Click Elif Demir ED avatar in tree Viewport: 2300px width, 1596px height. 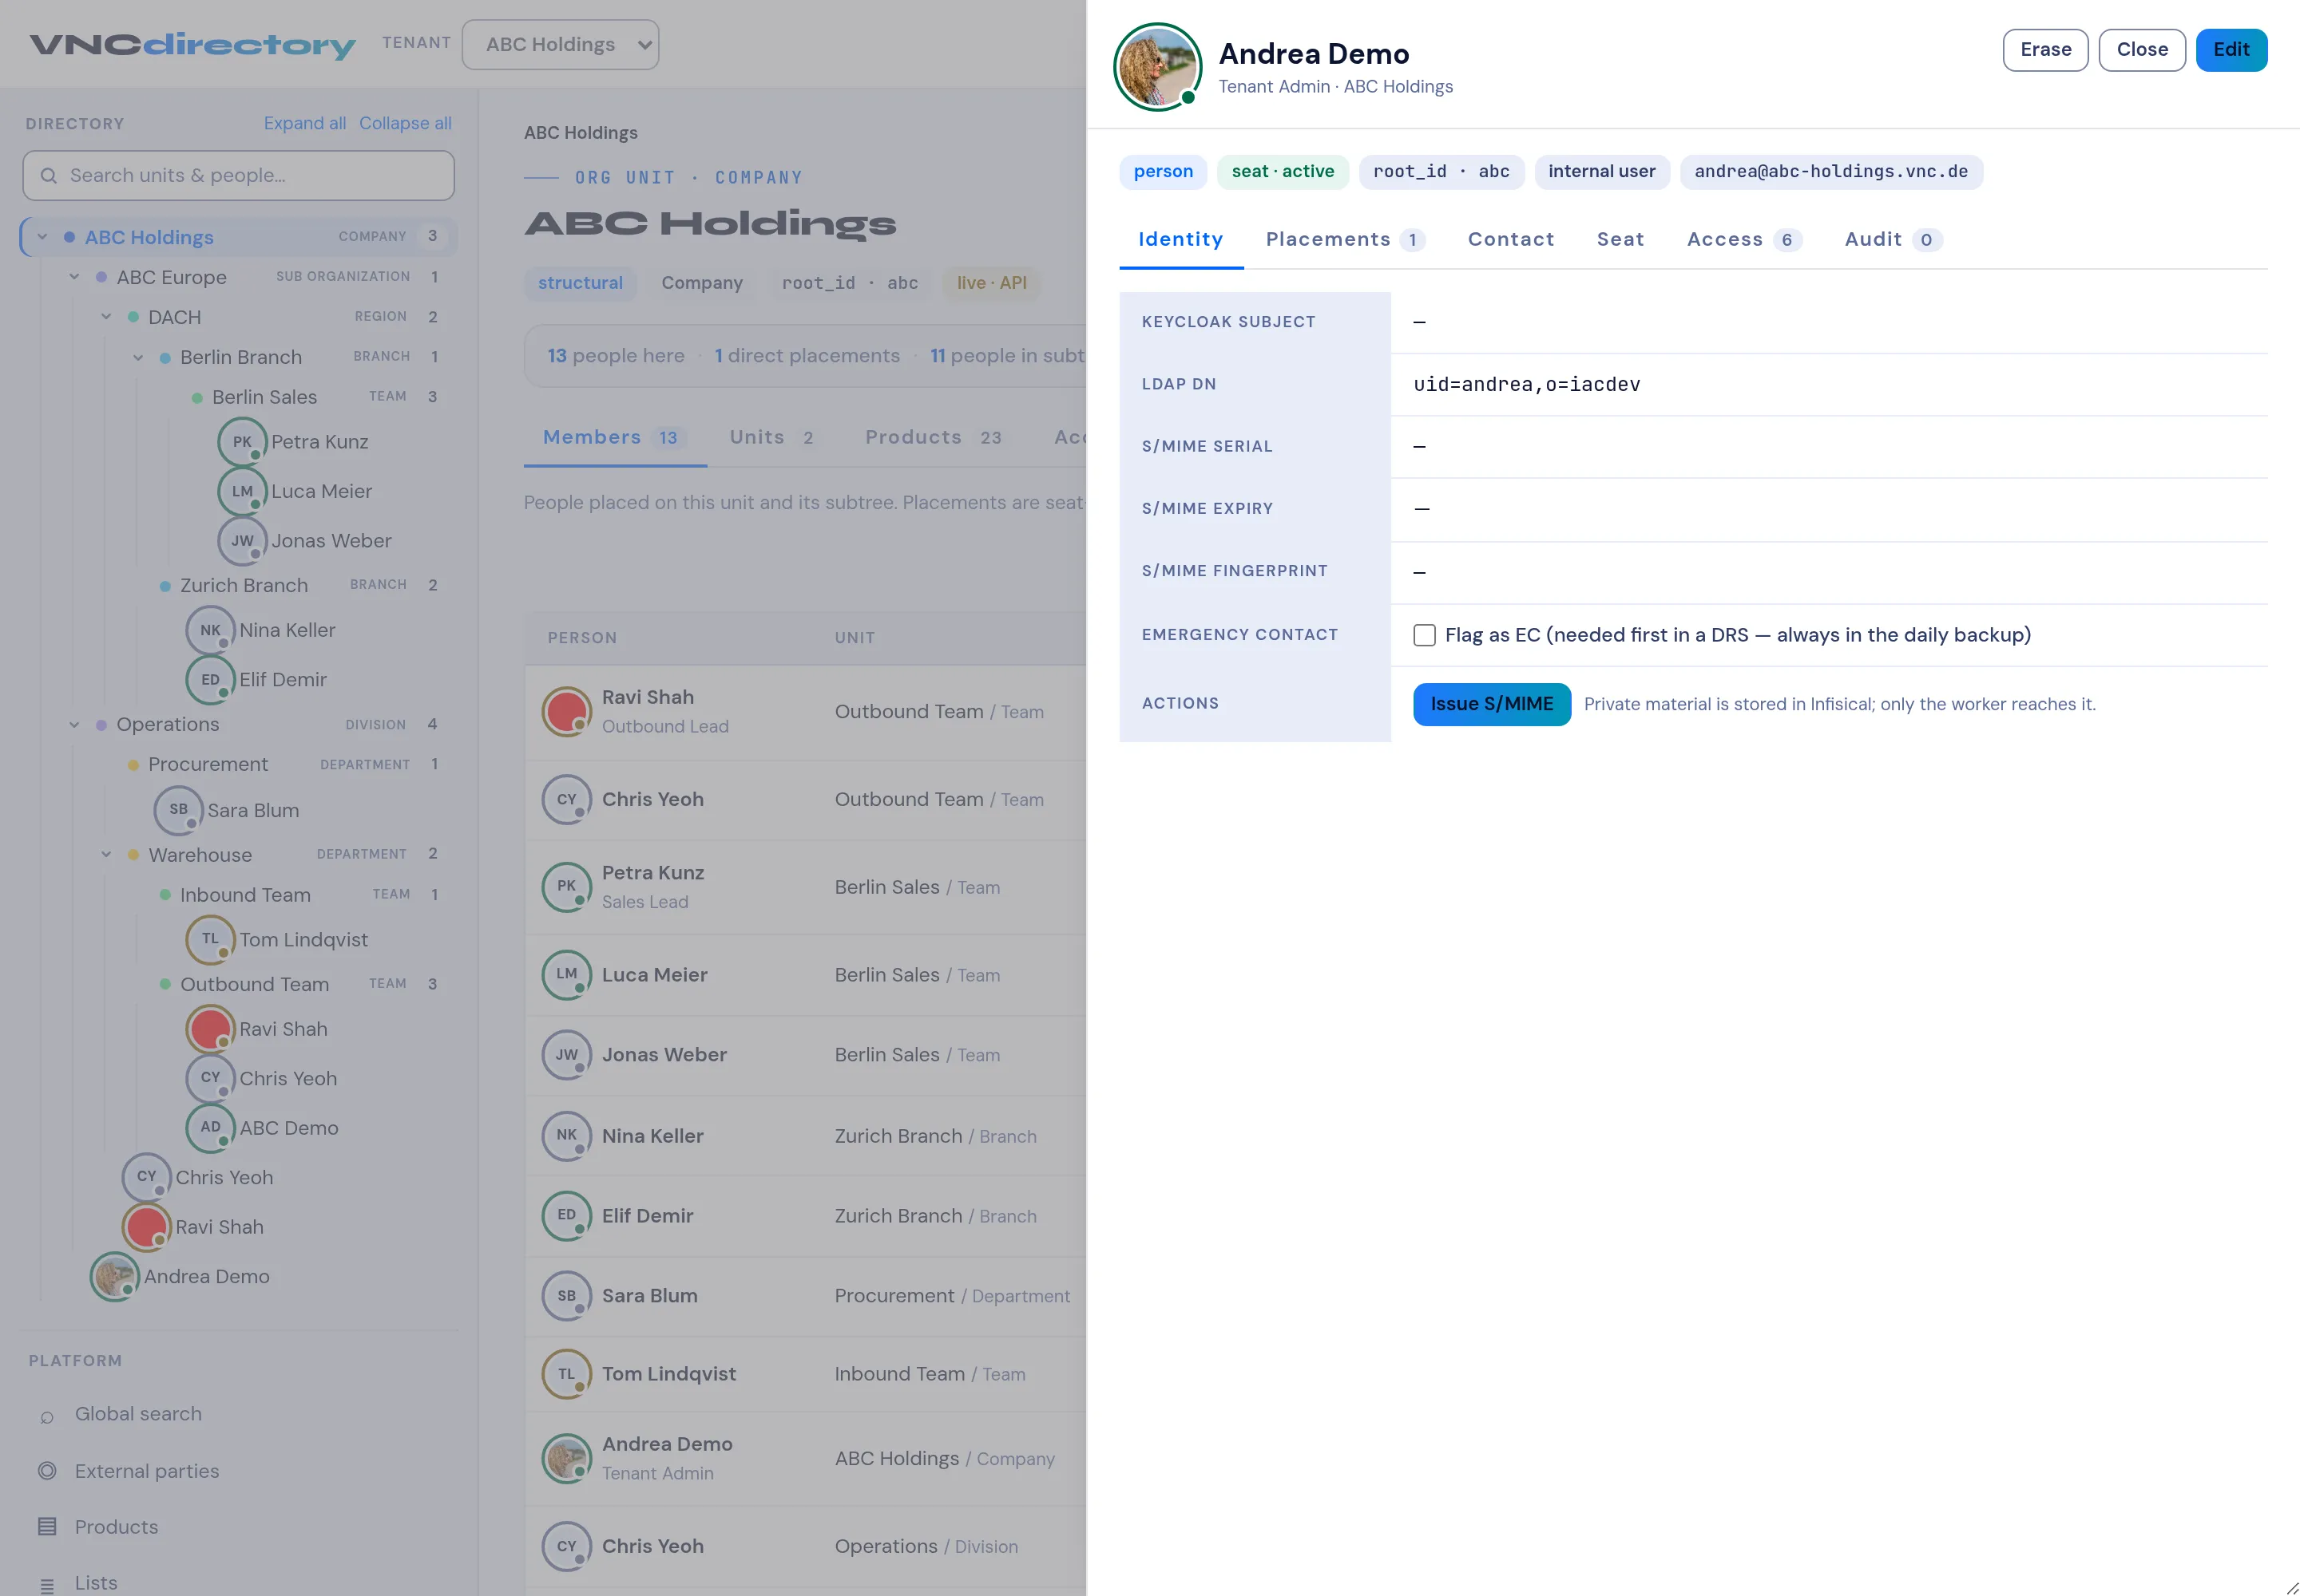210,680
